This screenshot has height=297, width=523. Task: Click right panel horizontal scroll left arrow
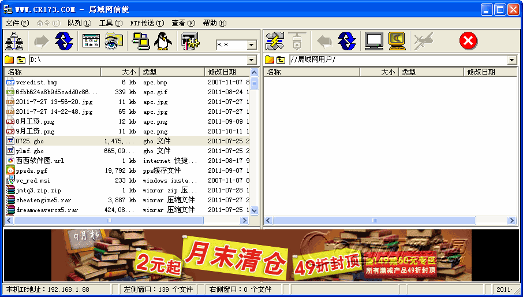tap(269, 220)
